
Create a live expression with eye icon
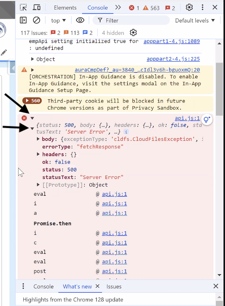pyautogui.click(x=80, y=20)
